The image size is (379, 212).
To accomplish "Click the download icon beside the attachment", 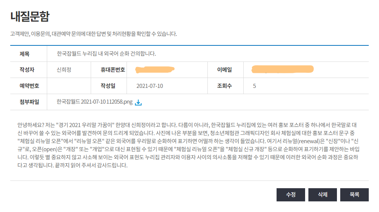I will click(x=138, y=103).
